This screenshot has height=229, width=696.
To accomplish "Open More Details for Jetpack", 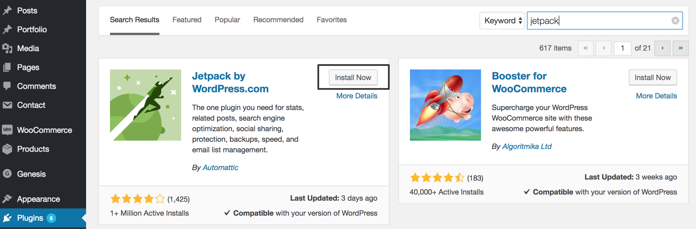I will click(x=357, y=96).
